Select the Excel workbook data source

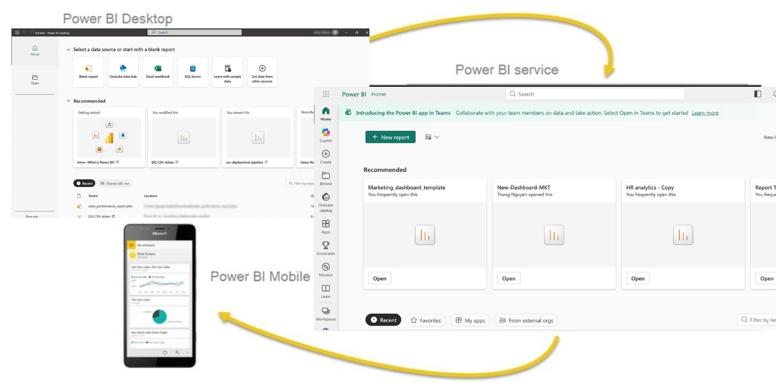[x=158, y=71]
